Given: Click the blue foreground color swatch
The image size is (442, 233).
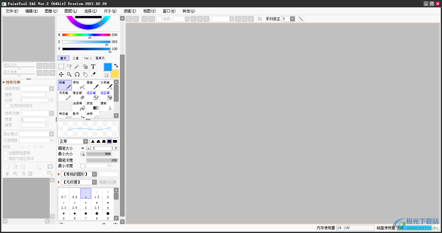Looking at the screenshot, I should pos(108,67).
